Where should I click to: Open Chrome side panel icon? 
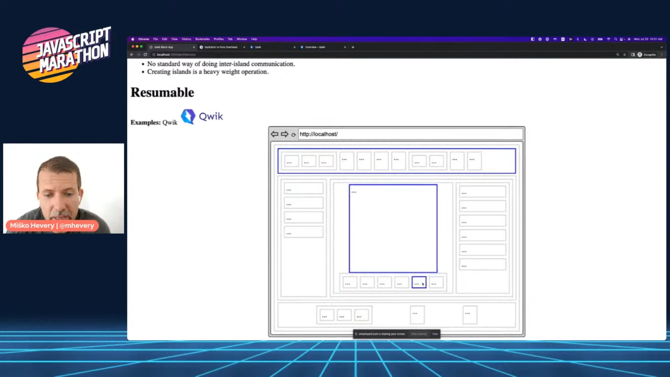633,54
